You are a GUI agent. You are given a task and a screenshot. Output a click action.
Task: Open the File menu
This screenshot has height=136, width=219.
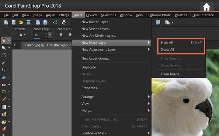pyautogui.click(x=6, y=15)
